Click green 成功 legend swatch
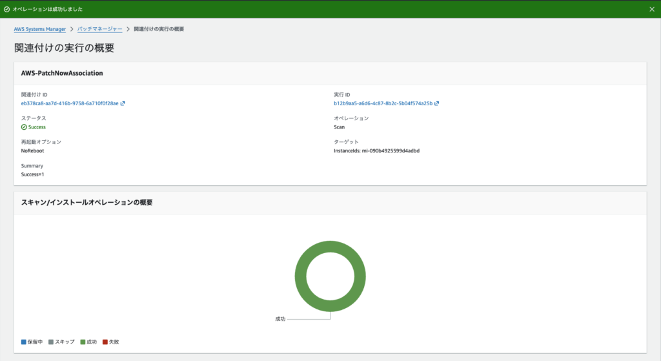Viewport: 661px width, 361px height. tap(83, 342)
